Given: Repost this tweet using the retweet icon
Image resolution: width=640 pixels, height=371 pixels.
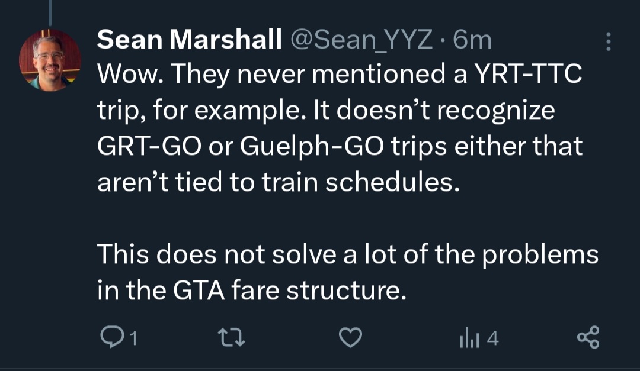Looking at the screenshot, I should 231,338.
